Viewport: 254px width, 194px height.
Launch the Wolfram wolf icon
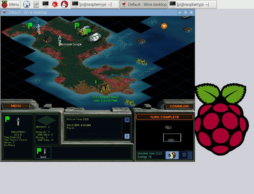(64, 4)
